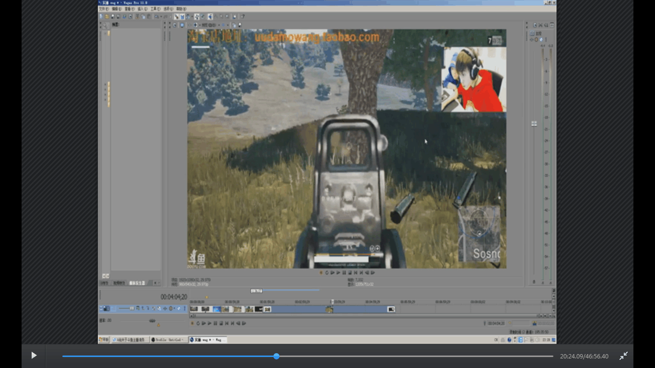Toggle loop playback in preview controls
This screenshot has height=368, width=655.
pos(327,273)
